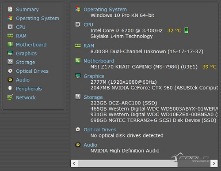221x171 pixels.
Task: Open the Summary section in sidebar
Action: (x=27, y=10)
